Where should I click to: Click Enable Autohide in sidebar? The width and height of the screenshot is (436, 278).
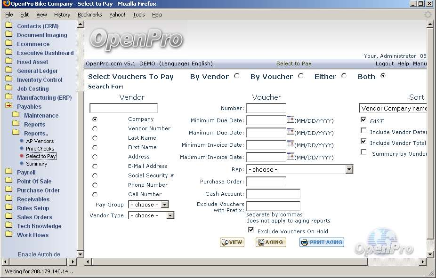coord(39,254)
